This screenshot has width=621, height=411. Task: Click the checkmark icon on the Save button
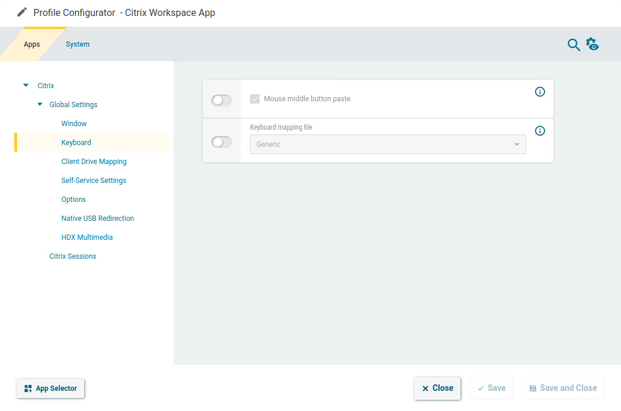pyautogui.click(x=479, y=388)
